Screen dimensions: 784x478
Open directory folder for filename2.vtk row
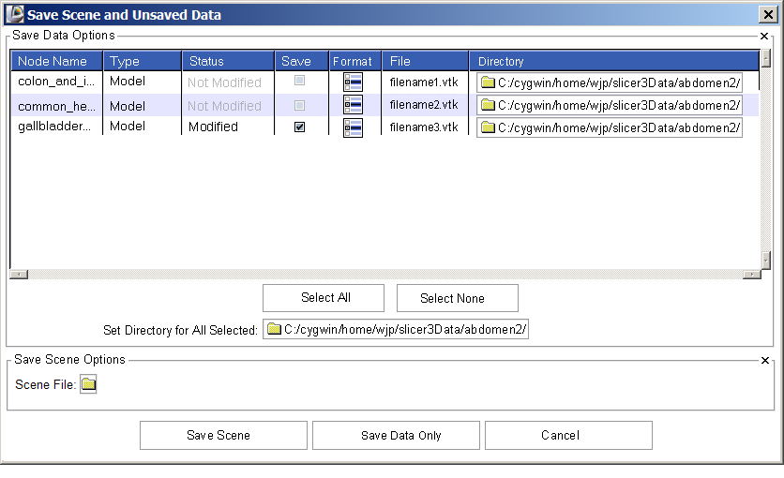click(488, 105)
